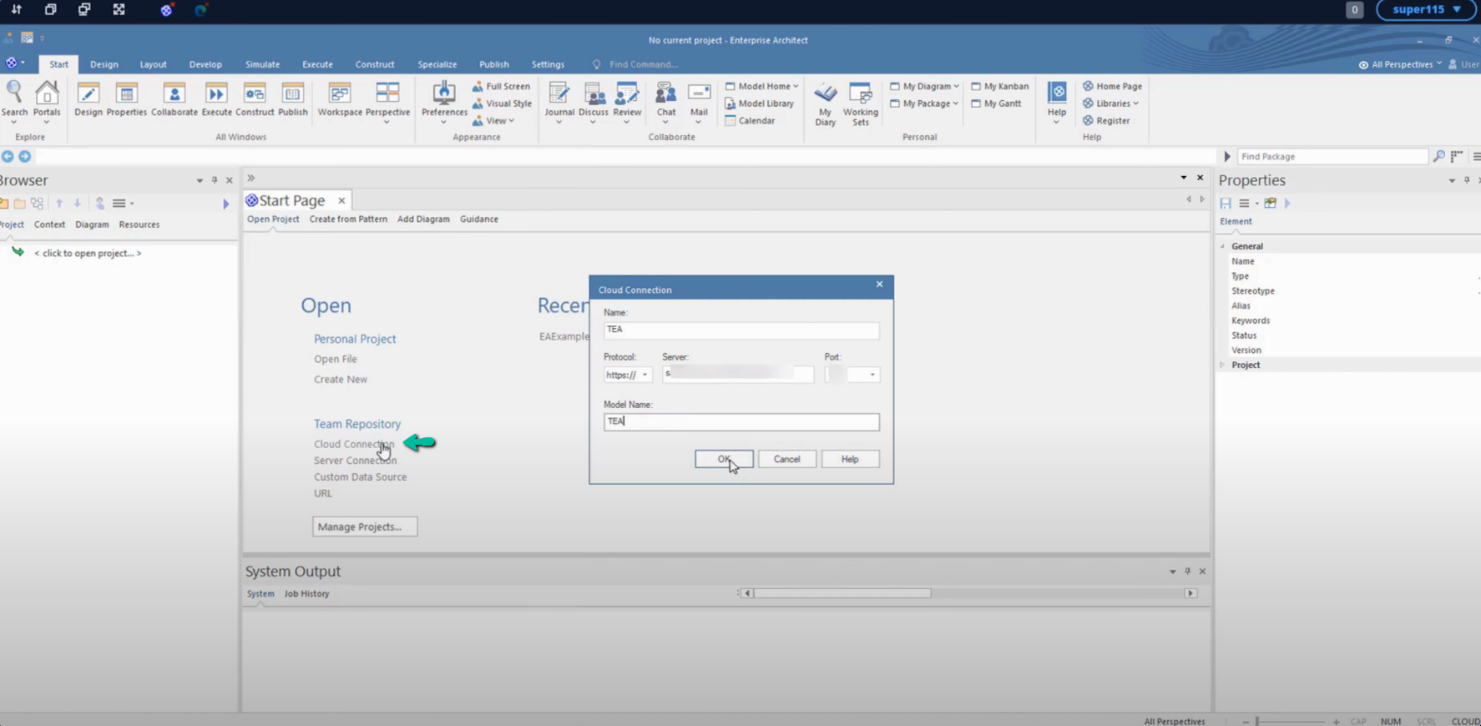
Task: Open My Diary icon
Action: tap(825, 104)
